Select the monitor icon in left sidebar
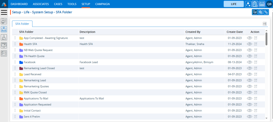 click(x=4, y=45)
